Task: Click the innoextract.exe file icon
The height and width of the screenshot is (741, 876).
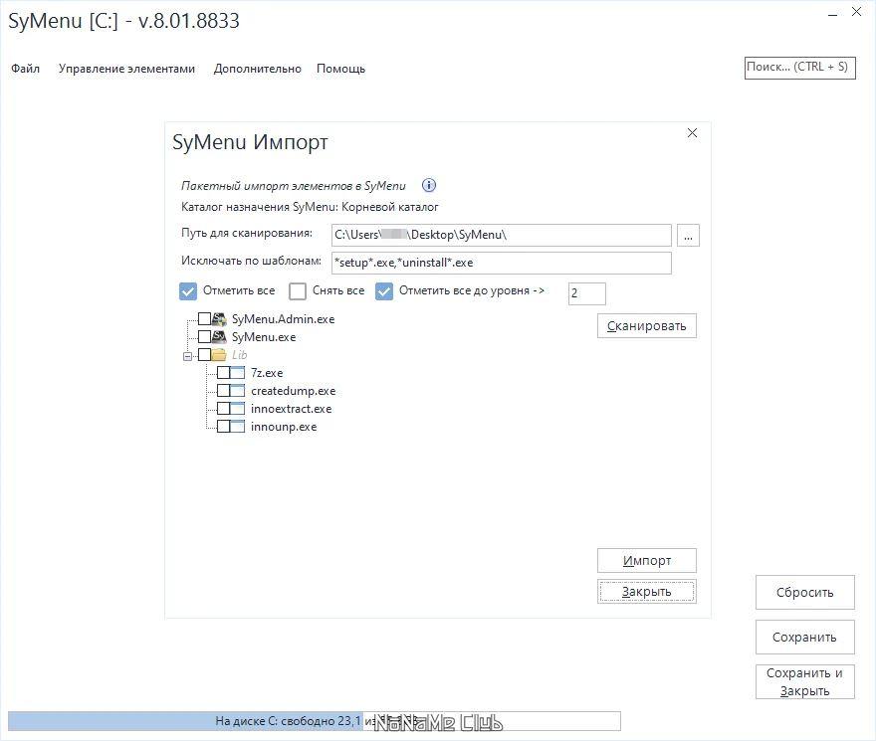Action: pyautogui.click(x=238, y=408)
